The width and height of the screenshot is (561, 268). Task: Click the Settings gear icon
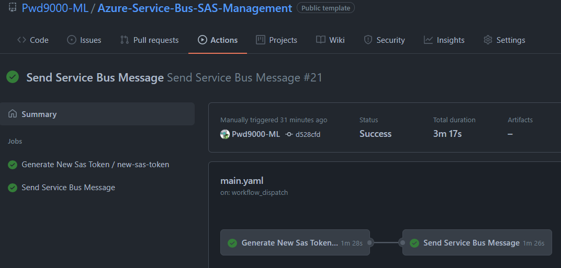[488, 40]
